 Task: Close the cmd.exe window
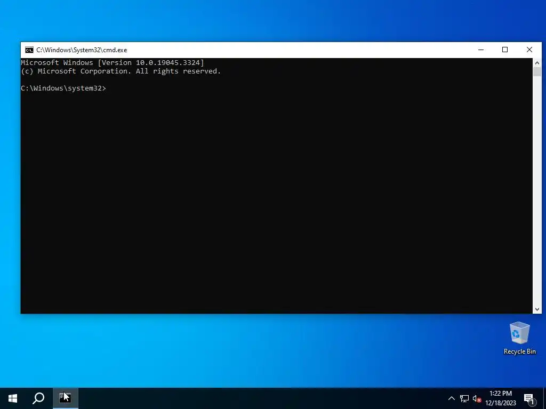(x=529, y=50)
